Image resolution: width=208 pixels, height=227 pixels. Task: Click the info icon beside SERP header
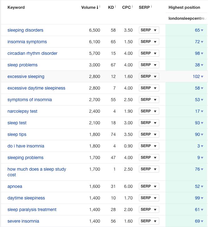point(152,6)
